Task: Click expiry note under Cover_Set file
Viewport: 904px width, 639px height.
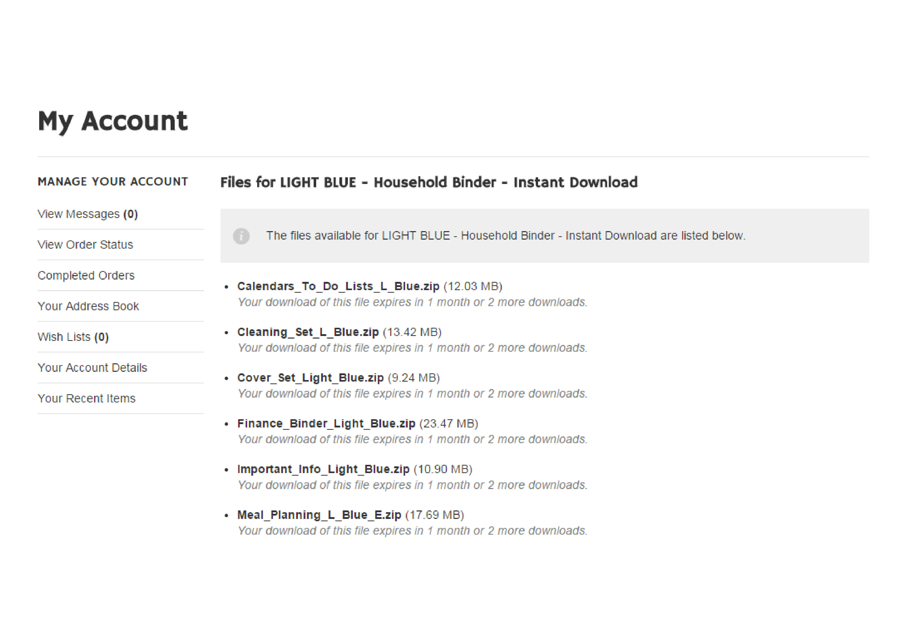Action: tap(412, 393)
